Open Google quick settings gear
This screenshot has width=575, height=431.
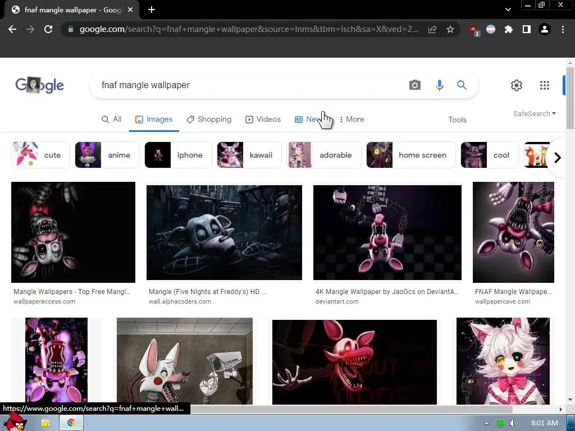pos(517,85)
